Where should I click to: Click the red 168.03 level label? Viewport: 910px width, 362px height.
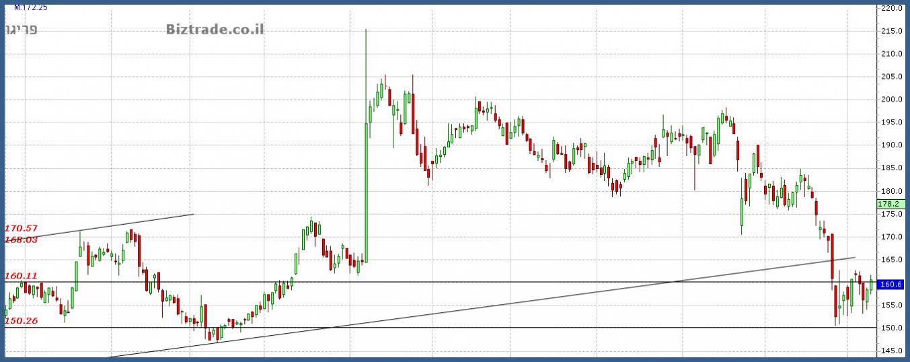[21, 240]
